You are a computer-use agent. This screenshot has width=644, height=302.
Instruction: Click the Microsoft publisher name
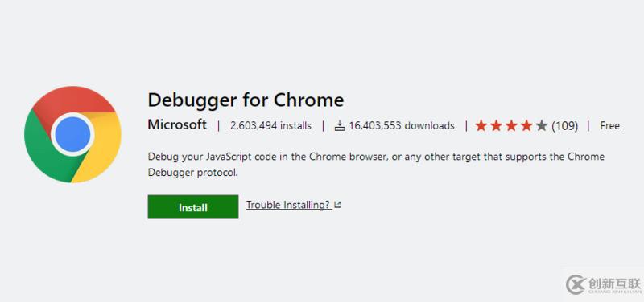click(x=177, y=124)
